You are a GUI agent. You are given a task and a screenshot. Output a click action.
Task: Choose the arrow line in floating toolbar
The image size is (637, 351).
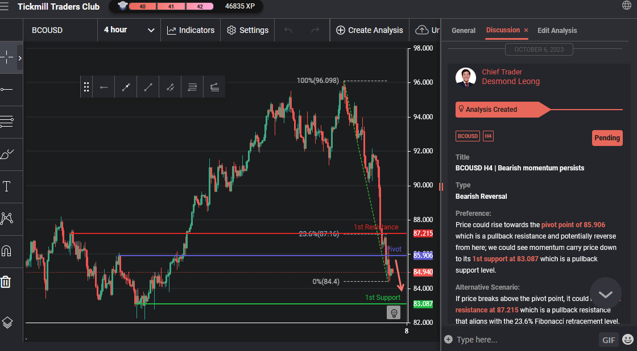point(126,87)
